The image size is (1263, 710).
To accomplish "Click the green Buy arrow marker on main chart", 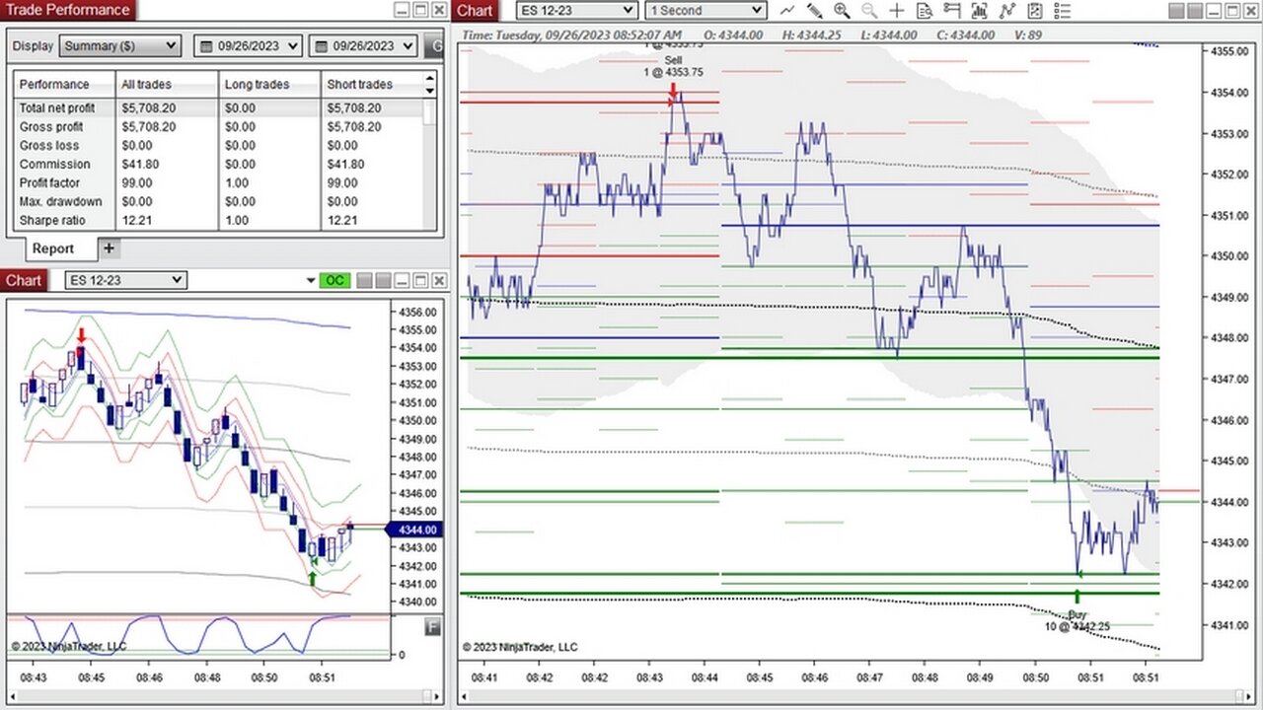I will click(1077, 596).
